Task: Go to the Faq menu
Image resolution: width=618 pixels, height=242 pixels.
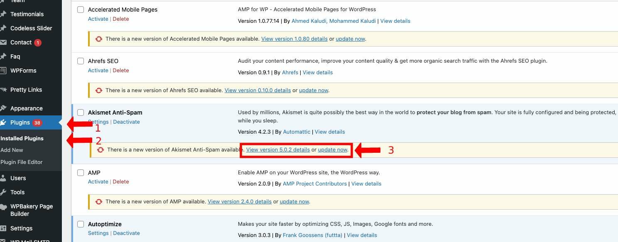Action: point(15,56)
